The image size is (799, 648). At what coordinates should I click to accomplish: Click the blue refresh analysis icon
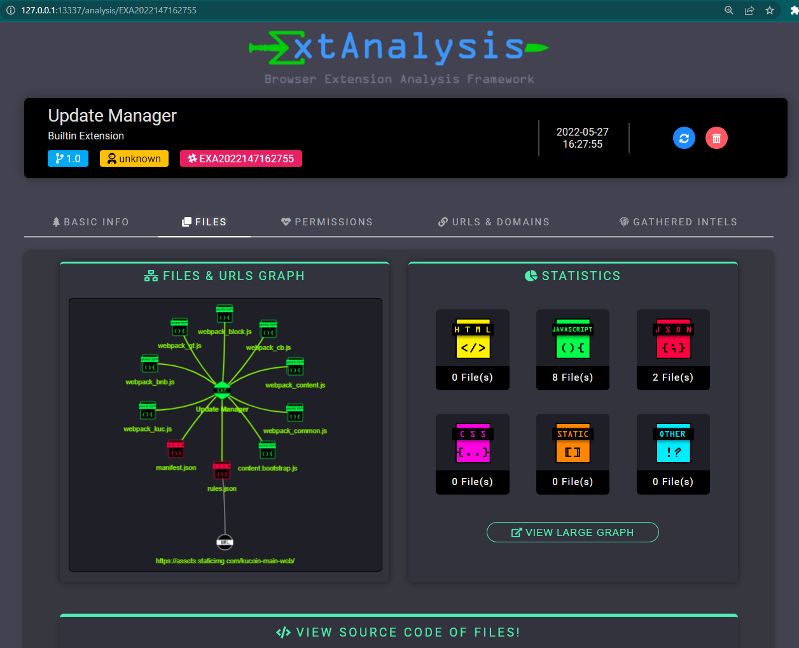coord(684,138)
